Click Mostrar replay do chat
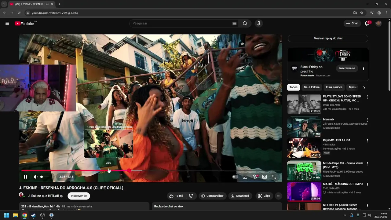391x220 pixels. coord(328,38)
